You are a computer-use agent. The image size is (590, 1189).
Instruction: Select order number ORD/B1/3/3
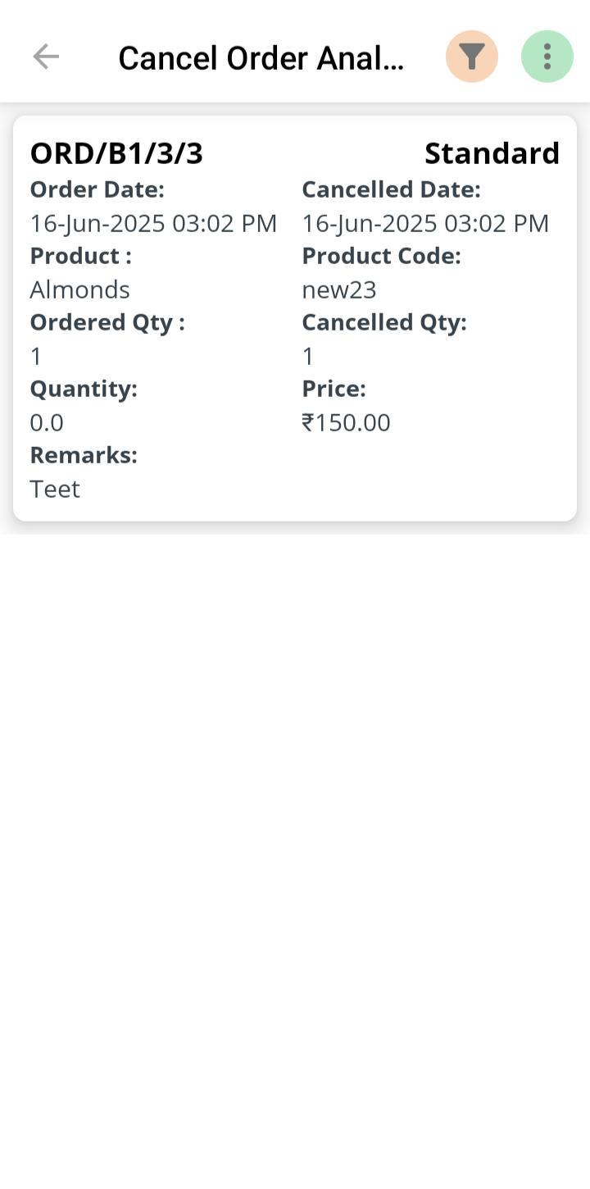click(116, 153)
